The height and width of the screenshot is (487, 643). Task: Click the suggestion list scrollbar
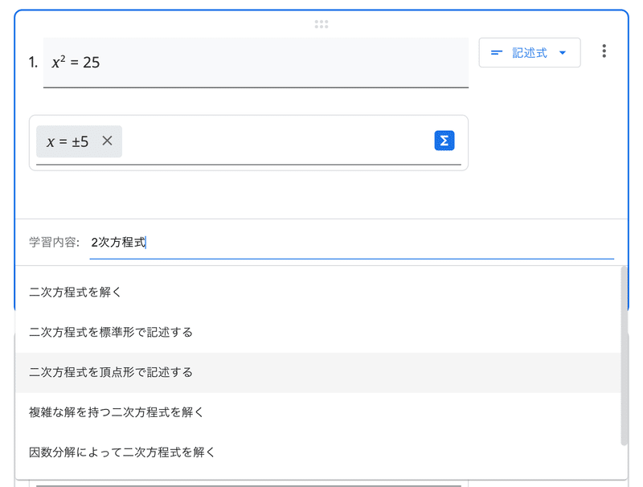click(625, 356)
